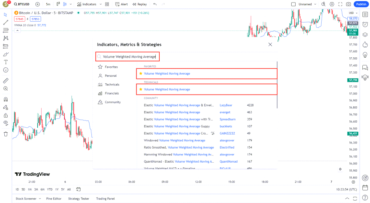Screen dimensions: 370x203
Task: Open the hotlists flame icon
Action: (365, 44)
